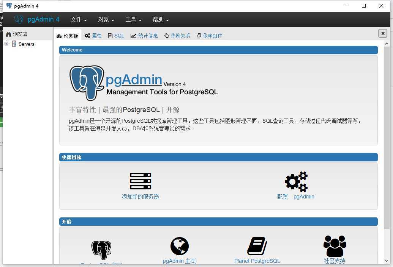Click the scrollbar down arrow

387,261
